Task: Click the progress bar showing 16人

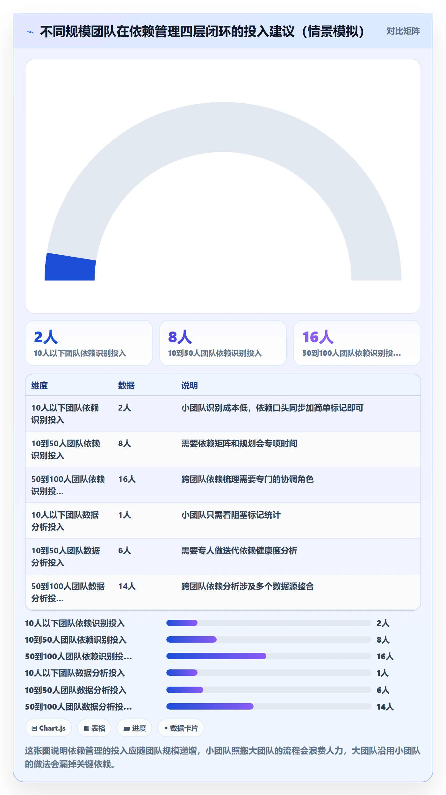Action: pos(269,656)
